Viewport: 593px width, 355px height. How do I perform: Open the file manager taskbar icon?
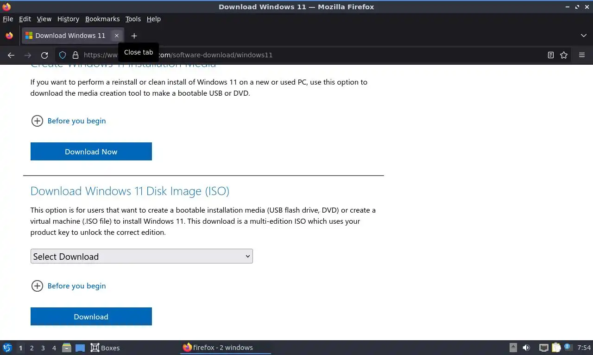tap(66, 348)
